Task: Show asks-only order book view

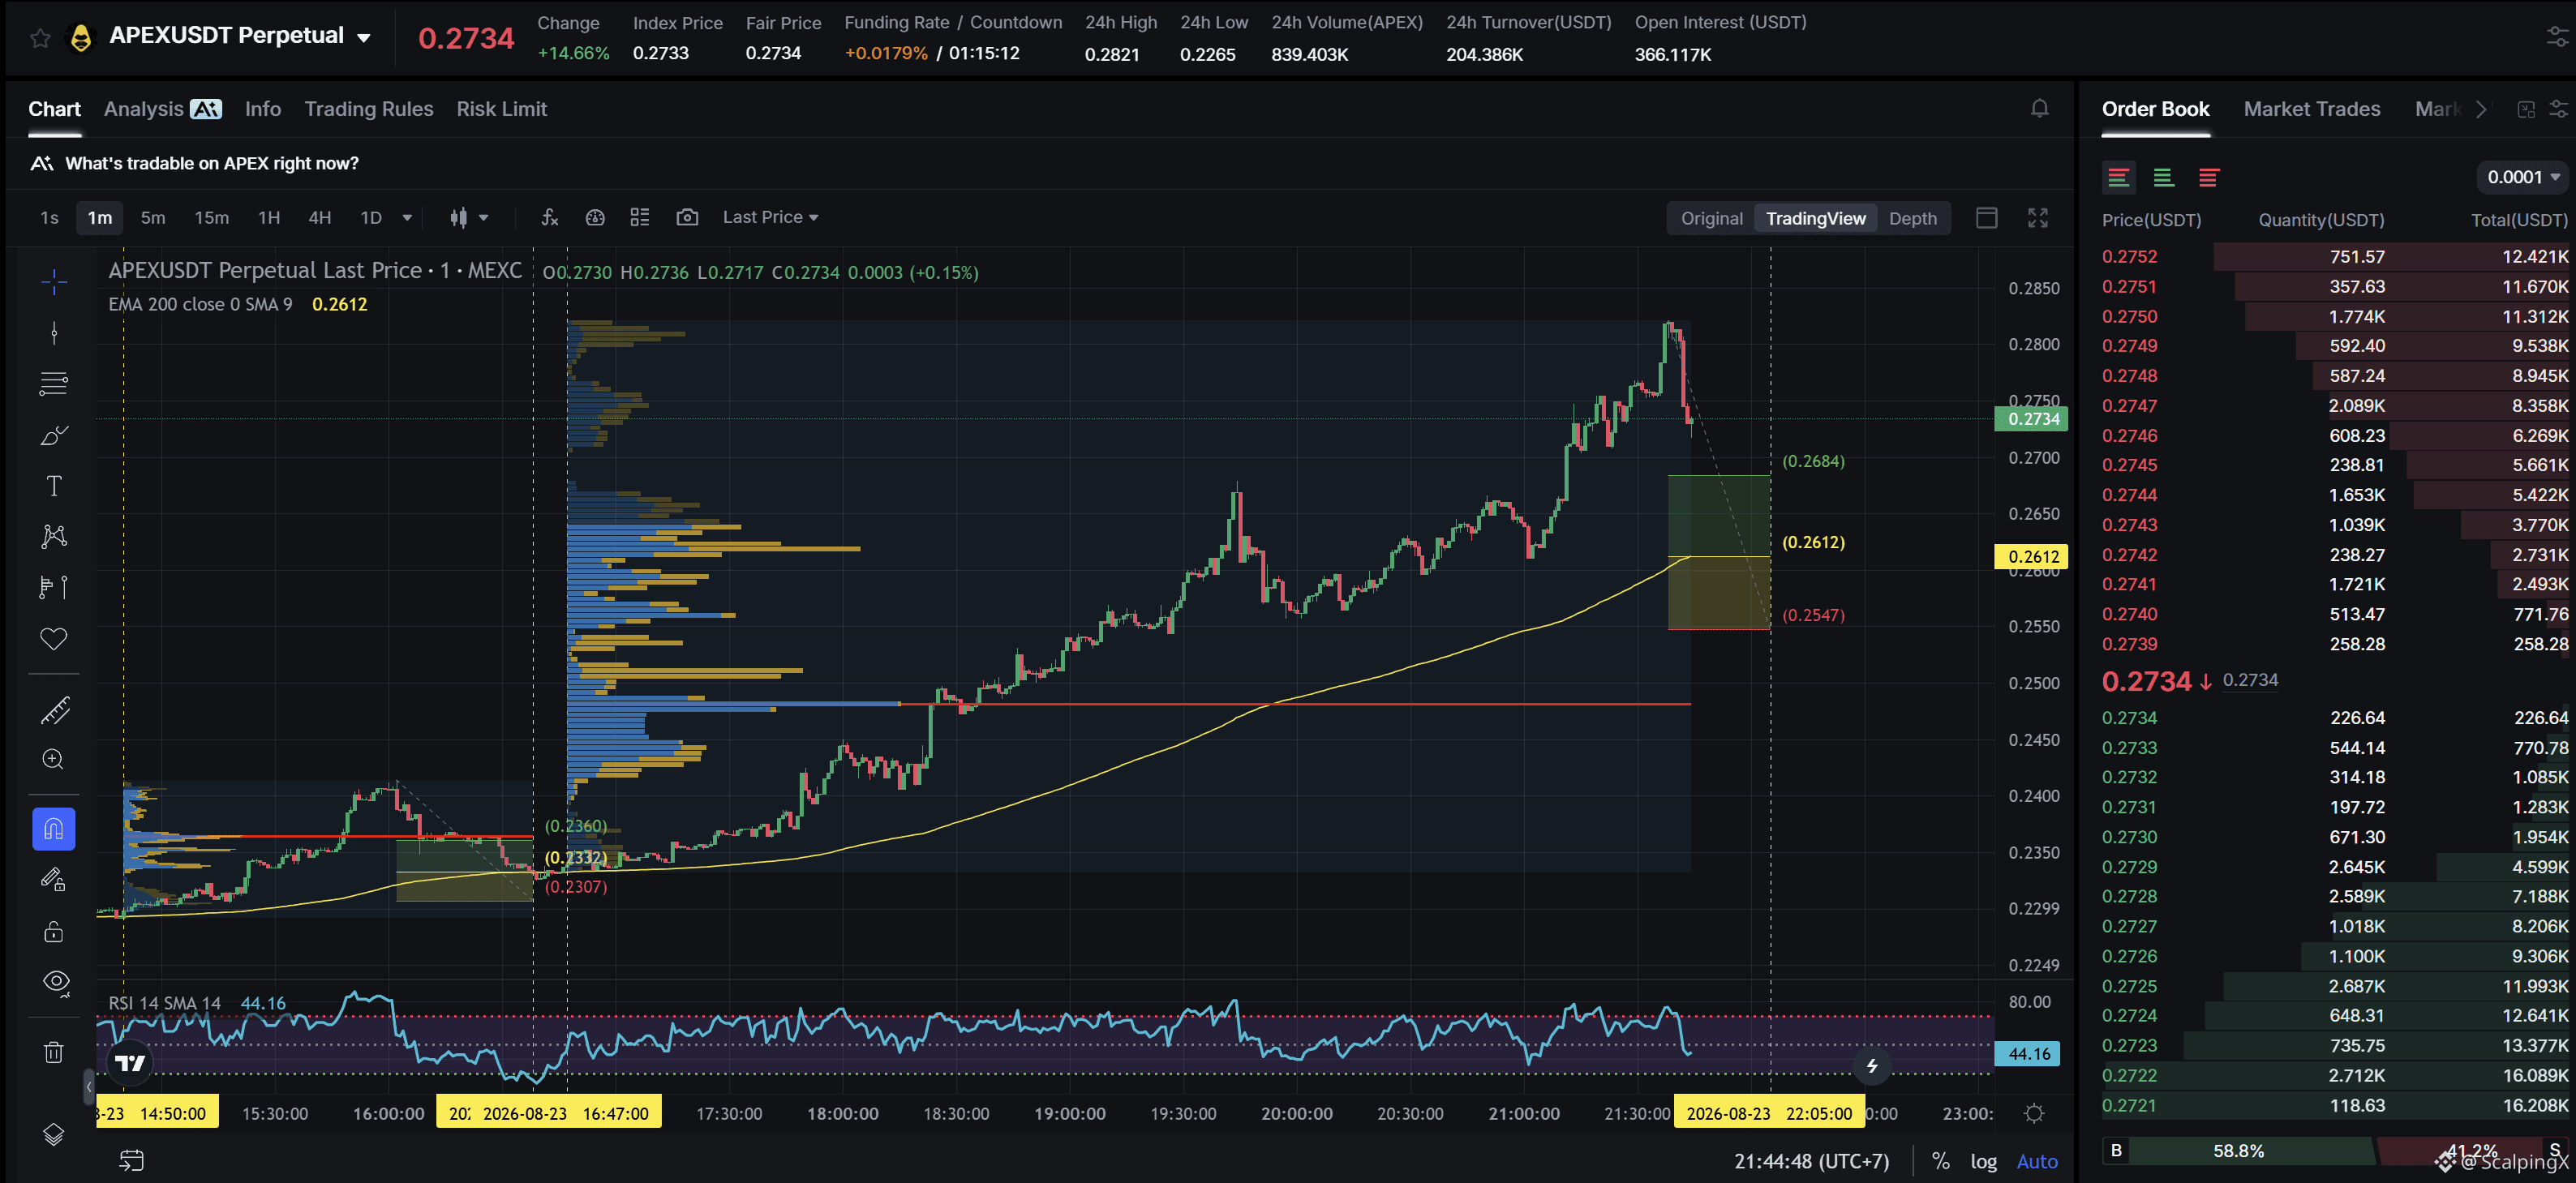Action: tap(2208, 177)
